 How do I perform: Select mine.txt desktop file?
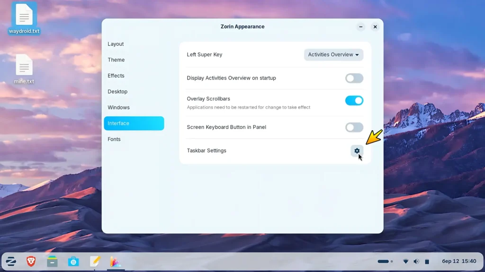click(x=24, y=69)
